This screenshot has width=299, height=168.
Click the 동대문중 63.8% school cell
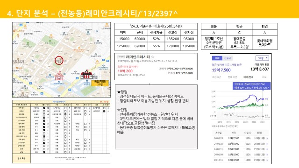(x=239, y=43)
